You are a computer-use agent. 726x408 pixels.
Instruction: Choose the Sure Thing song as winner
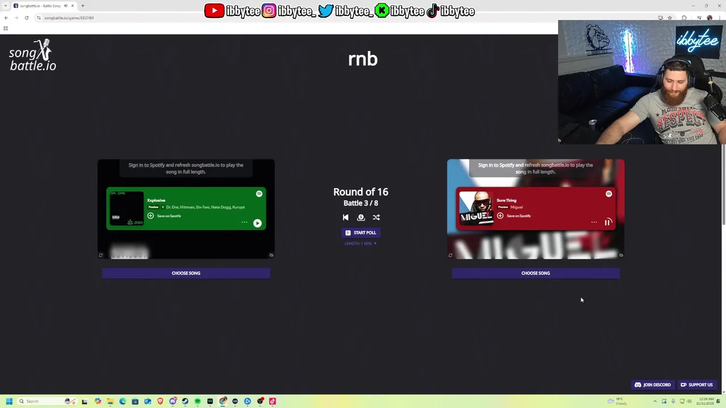[x=535, y=273]
